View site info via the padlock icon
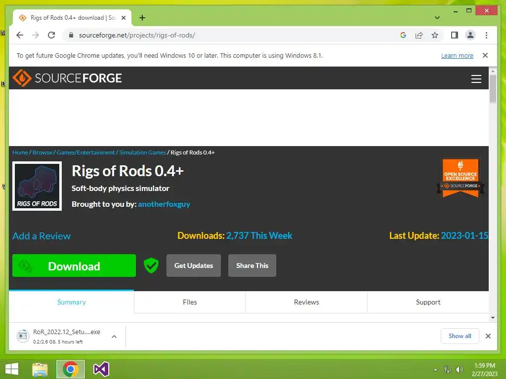Viewport: 506px width, 379px height. (71, 35)
